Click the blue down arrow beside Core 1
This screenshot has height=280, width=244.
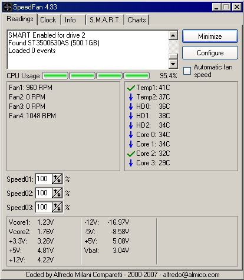(131, 144)
